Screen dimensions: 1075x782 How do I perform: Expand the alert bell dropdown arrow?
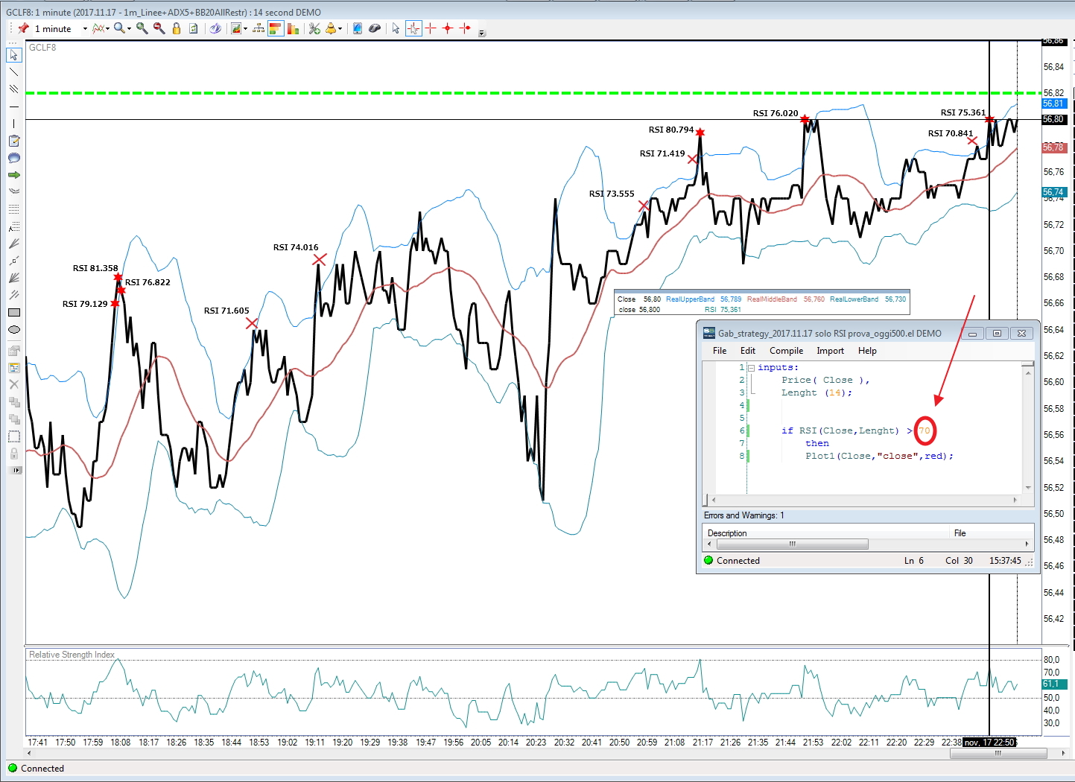[340, 29]
